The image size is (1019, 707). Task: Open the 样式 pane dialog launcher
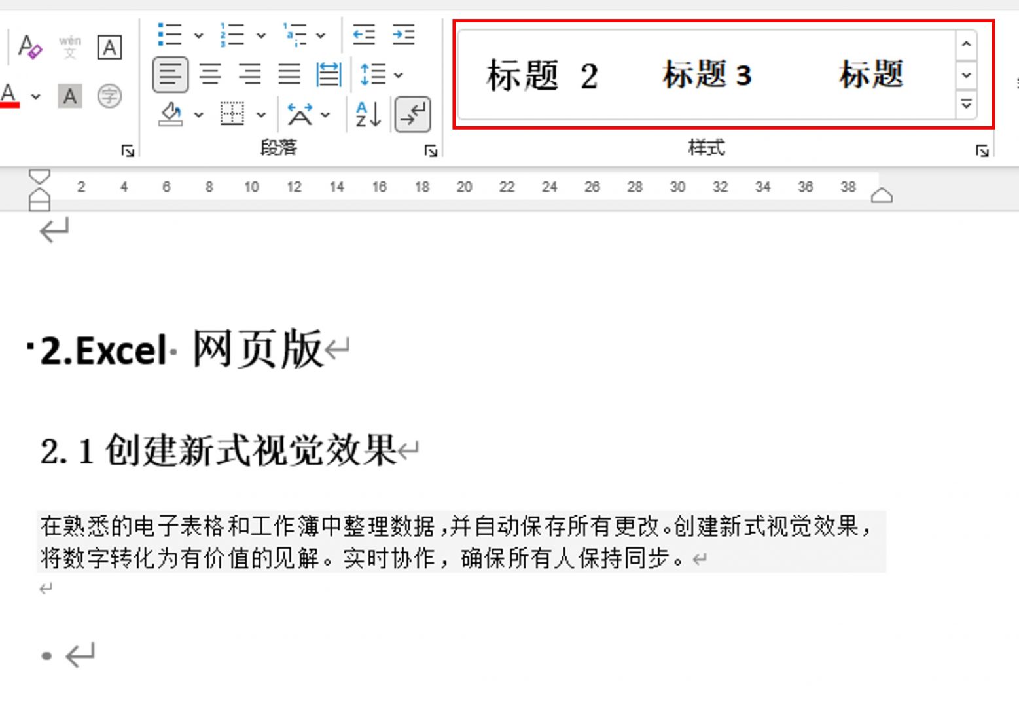982,151
